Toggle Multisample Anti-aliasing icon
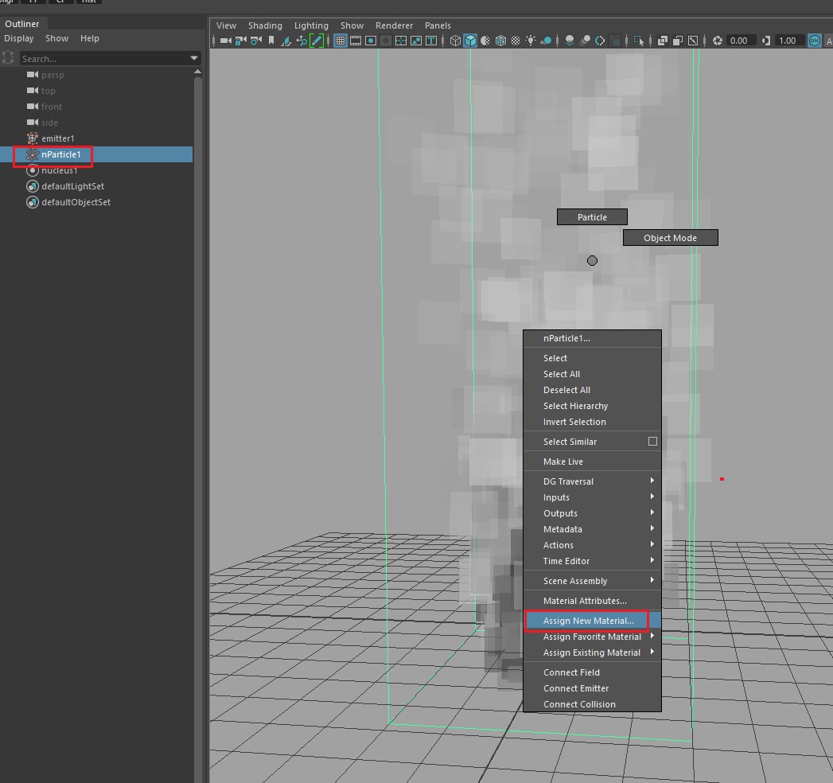 600,41
